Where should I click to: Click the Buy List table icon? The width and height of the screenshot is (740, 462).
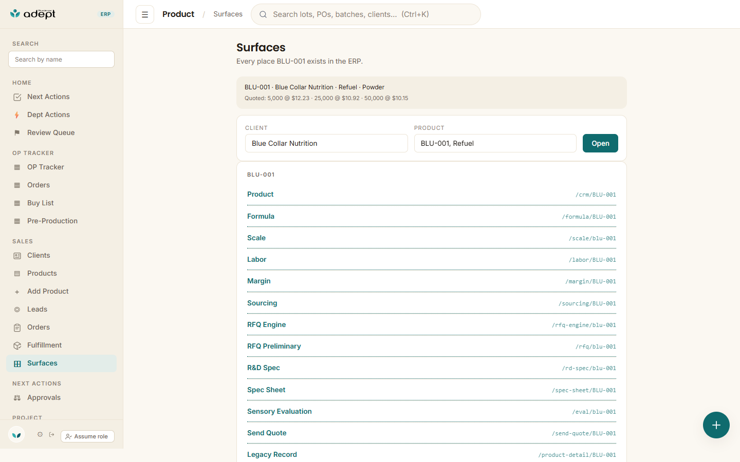pyautogui.click(x=17, y=203)
